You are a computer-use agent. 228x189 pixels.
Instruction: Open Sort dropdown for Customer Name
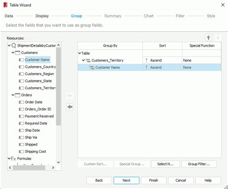[x=162, y=67]
